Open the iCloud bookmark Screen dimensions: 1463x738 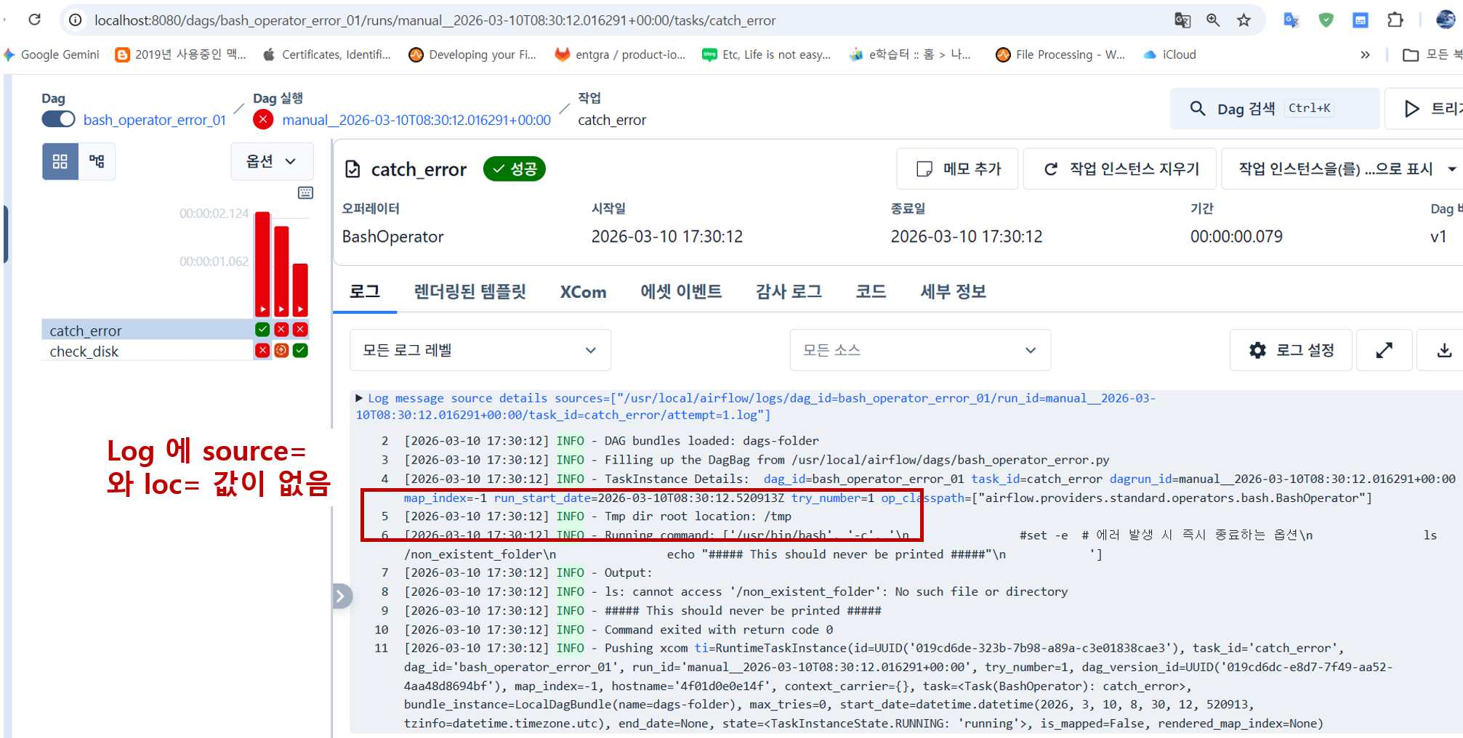(x=1170, y=54)
